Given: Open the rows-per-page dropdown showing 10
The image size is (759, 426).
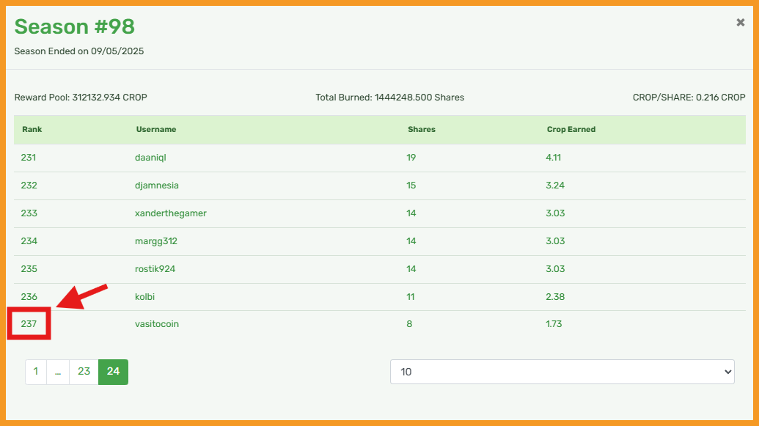Looking at the screenshot, I should [x=562, y=372].
